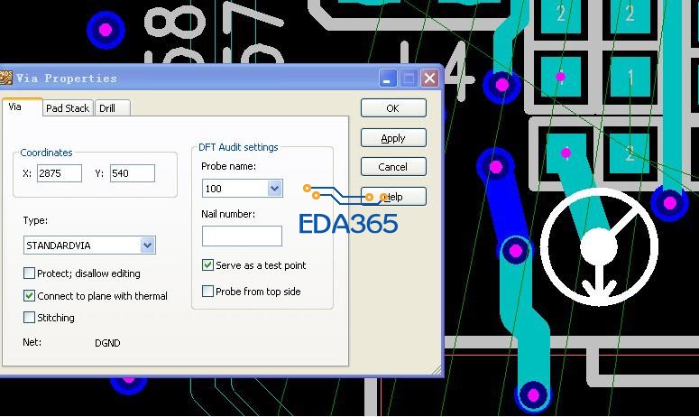Enable Probe from top side checkbox
Viewport: 699px width, 417px height.
207,292
